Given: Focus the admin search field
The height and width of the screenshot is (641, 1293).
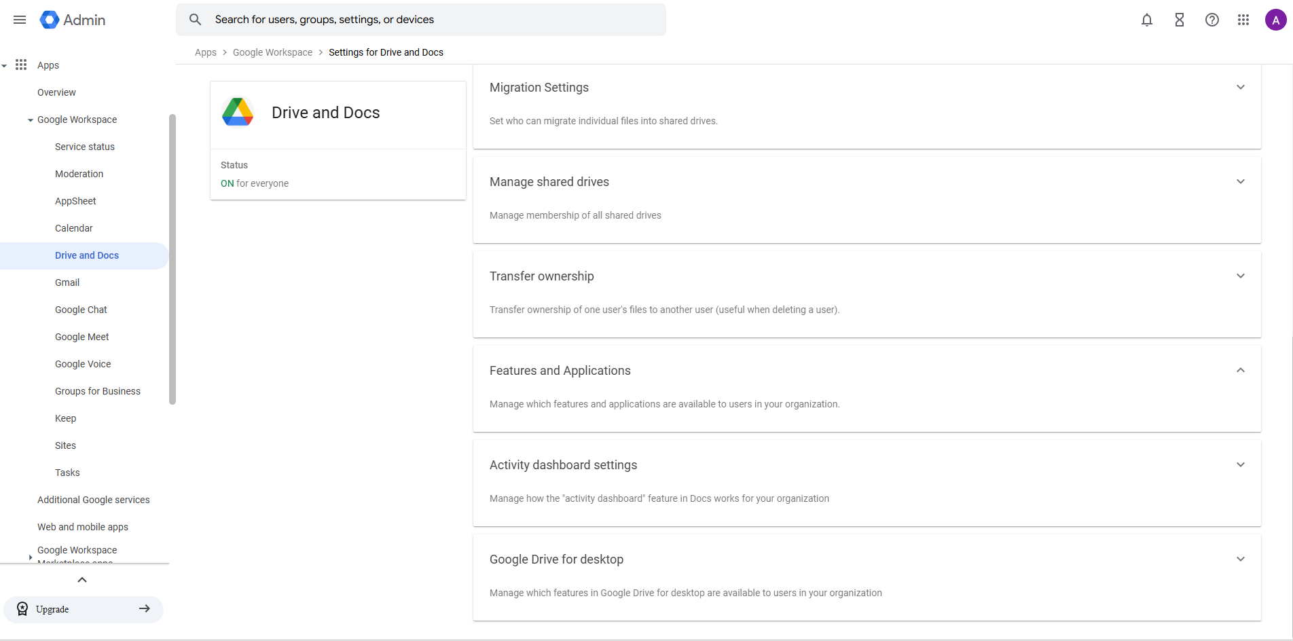Looking at the screenshot, I should (421, 20).
